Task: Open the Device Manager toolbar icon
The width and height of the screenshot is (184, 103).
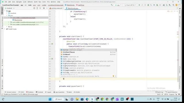Action: 167,5
